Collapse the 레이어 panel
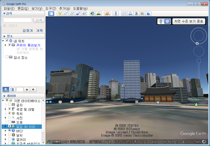 (4, 96)
